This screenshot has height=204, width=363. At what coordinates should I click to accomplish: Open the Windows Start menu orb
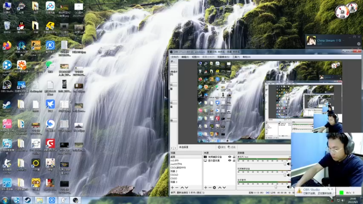click(5, 200)
